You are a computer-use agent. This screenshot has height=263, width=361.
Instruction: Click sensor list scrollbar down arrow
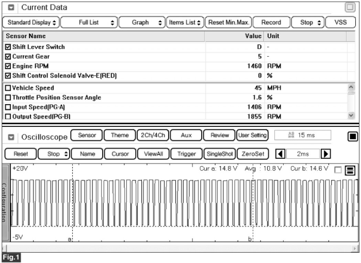(351, 115)
